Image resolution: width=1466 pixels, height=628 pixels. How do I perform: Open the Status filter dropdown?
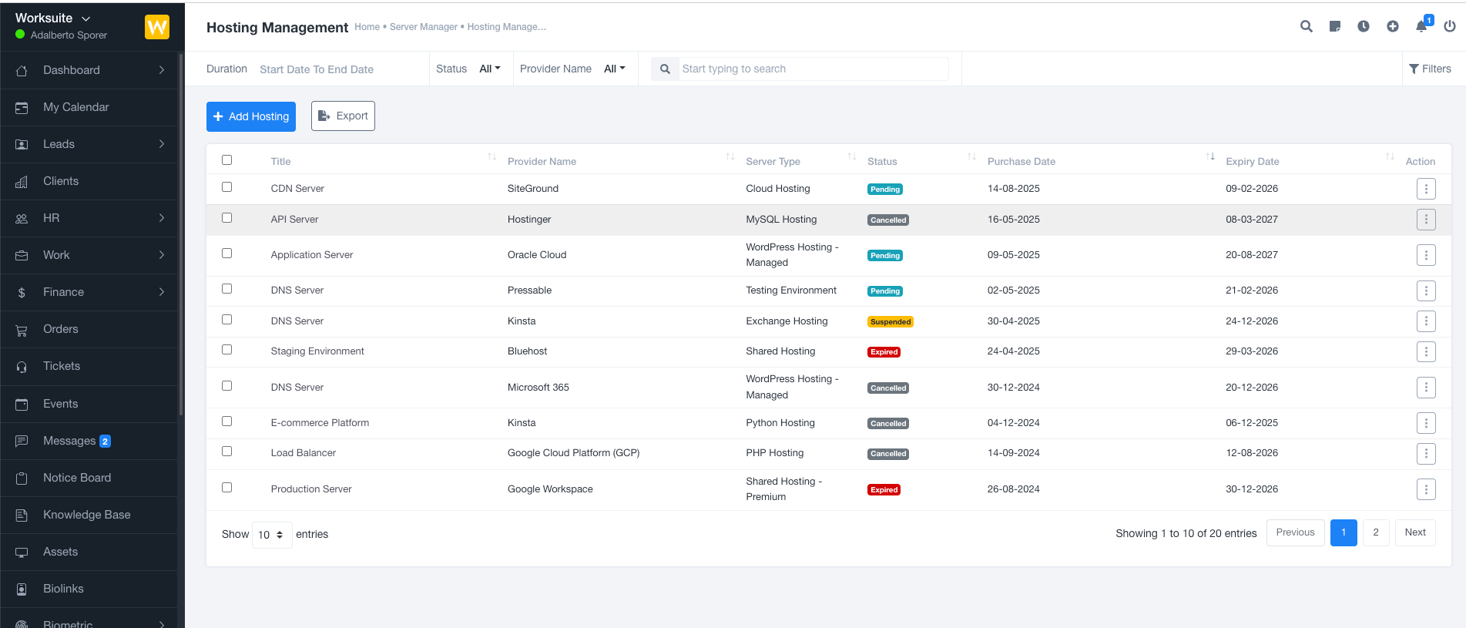[x=489, y=69]
